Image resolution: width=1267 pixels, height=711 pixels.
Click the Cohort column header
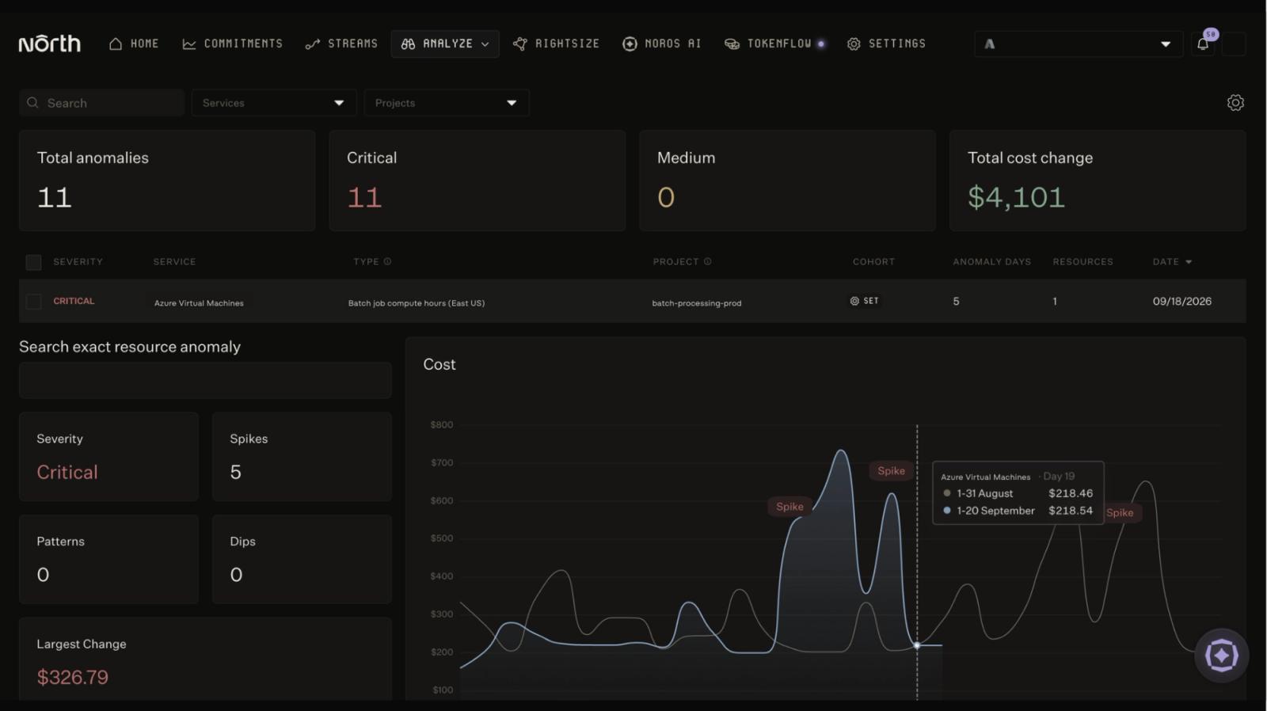pos(873,262)
